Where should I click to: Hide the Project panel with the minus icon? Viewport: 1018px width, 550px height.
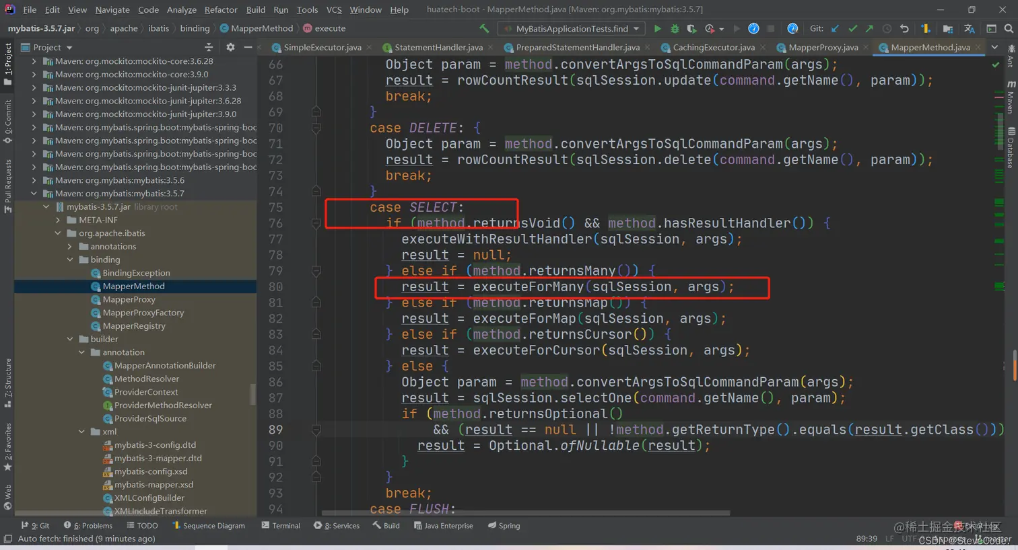click(x=248, y=47)
